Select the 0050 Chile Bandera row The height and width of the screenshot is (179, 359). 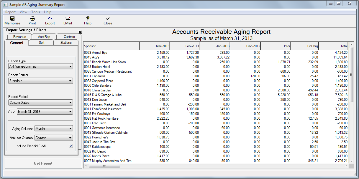tap(216, 86)
